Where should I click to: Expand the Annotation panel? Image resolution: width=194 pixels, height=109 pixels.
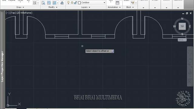114,7
